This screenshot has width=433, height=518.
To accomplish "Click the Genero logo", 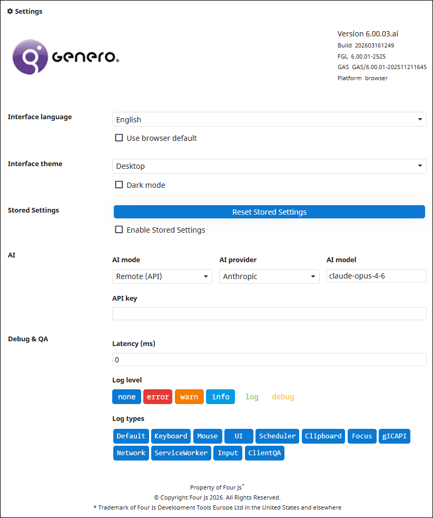I will [66, 56].
